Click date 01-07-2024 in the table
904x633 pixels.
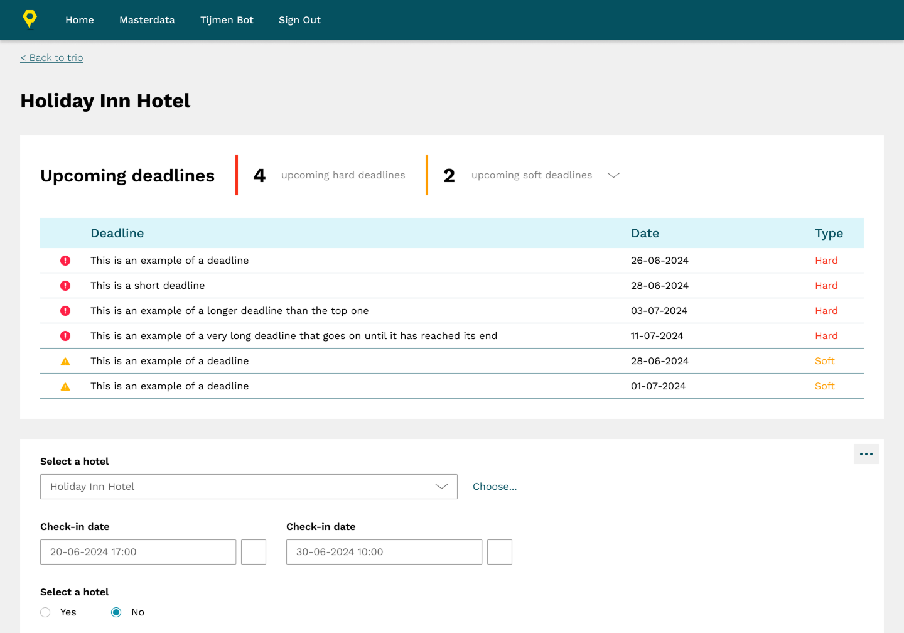(x=659, y=386)
